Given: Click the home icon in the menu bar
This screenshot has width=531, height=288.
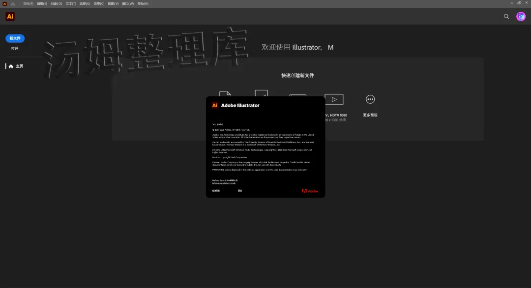Looking at the screenshot, I should point(13,4).
